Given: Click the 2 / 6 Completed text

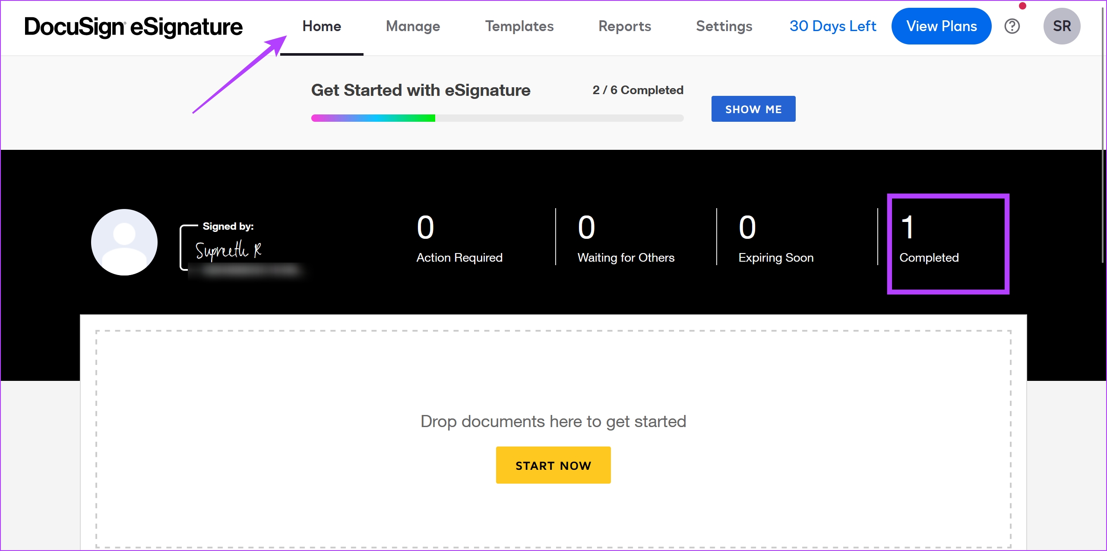Looking at the screenshot, I should [638, 90].
